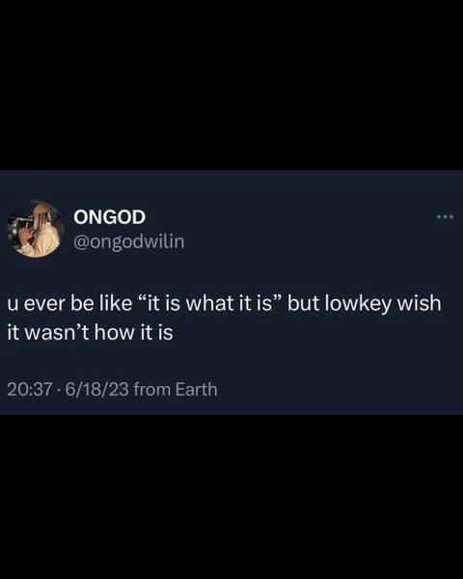Click the quoted phrase "it is what it is"

[210, 304]
